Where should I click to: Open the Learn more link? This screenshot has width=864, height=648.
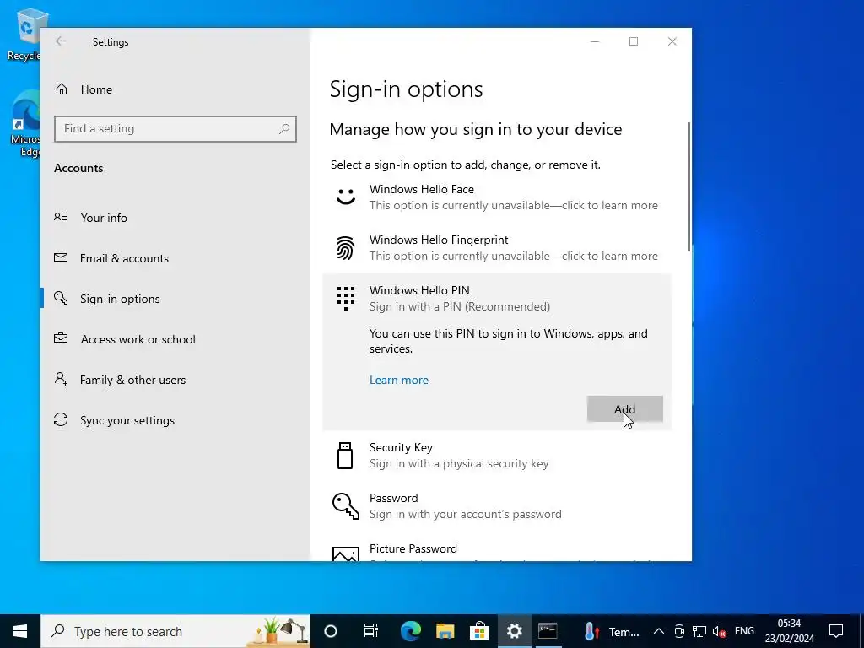pos(399,380)
